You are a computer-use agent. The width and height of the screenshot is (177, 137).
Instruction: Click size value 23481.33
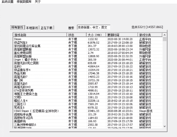[x=93, y=111]
